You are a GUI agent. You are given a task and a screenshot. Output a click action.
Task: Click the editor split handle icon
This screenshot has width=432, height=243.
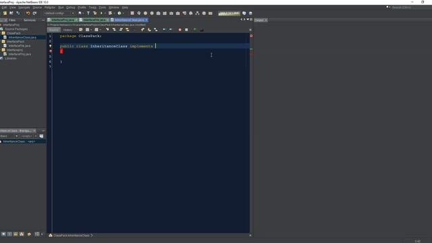(x=250, y=30)
